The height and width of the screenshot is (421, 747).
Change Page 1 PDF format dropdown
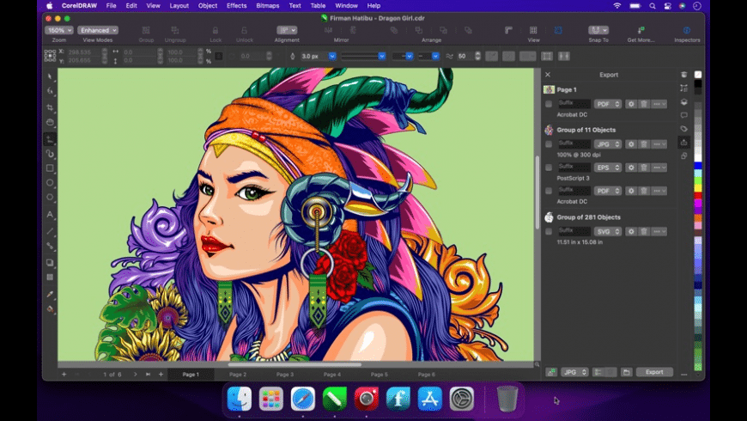(x=608, y=104)
